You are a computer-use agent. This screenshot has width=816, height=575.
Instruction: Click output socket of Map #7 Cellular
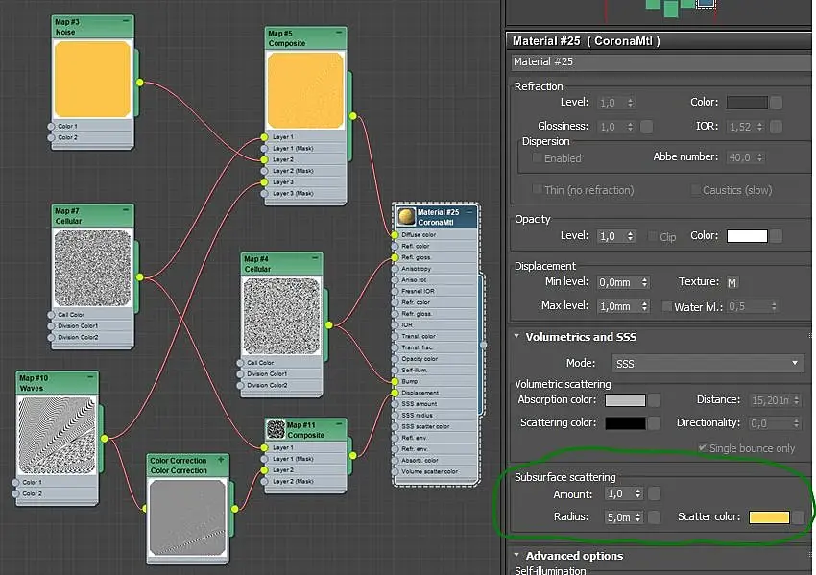click(139, 277)
